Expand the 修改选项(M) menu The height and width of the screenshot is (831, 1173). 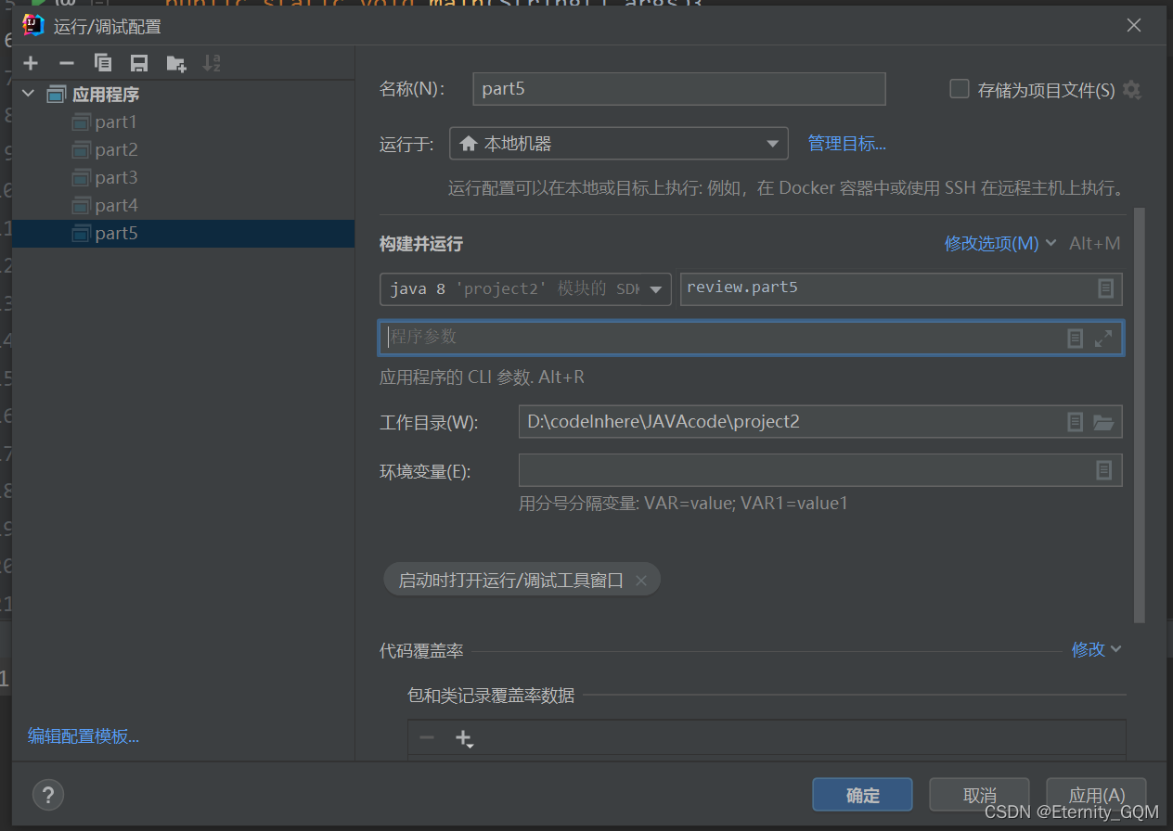point(1000,243)
